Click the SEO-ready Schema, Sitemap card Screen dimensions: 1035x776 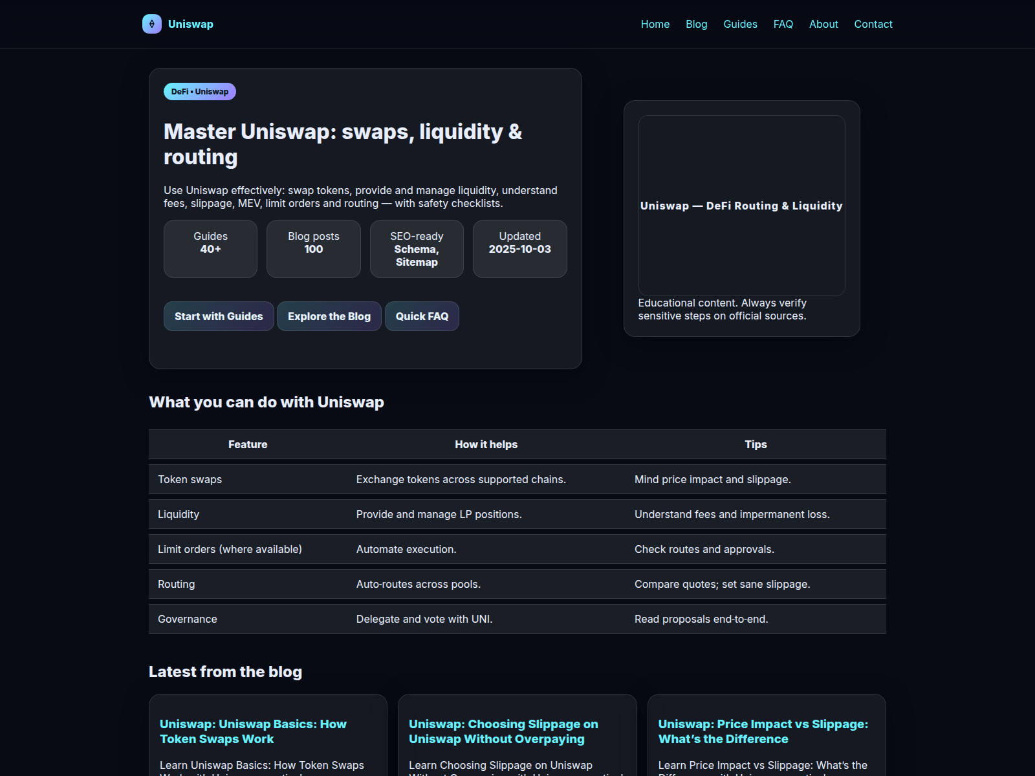tap(417, 249)
